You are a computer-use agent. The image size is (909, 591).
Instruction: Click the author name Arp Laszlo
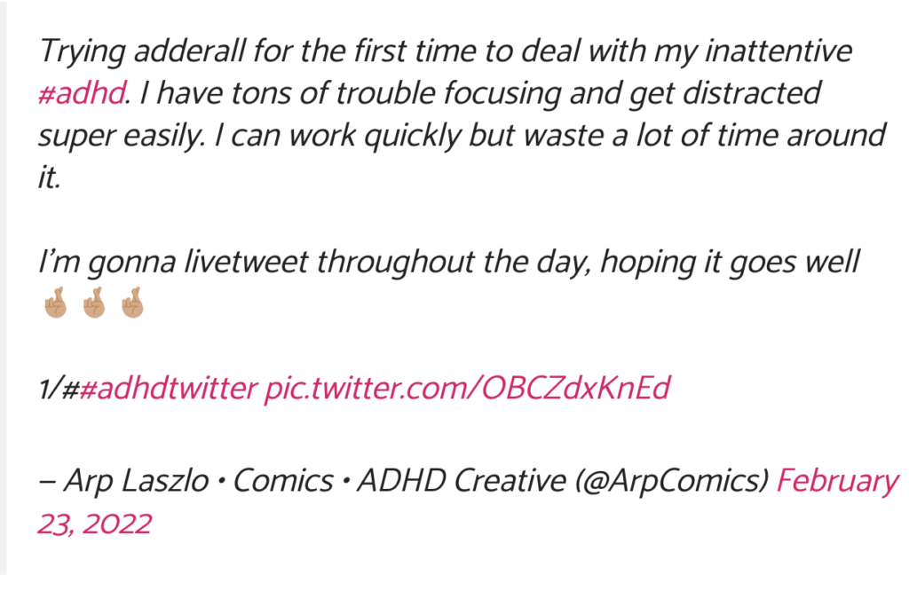click(x=136, y=481)
